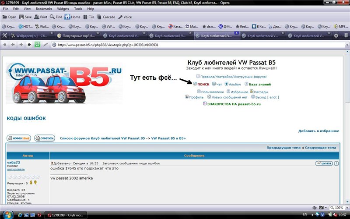The height and width of the screenshot is (219, 350).
Task: Click the новая тема button
Action: point(19,138)
